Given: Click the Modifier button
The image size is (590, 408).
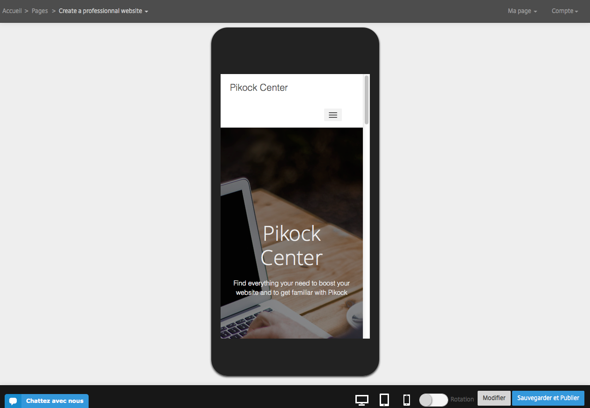Looking at the screenshot, I should (x=494, y=398).
